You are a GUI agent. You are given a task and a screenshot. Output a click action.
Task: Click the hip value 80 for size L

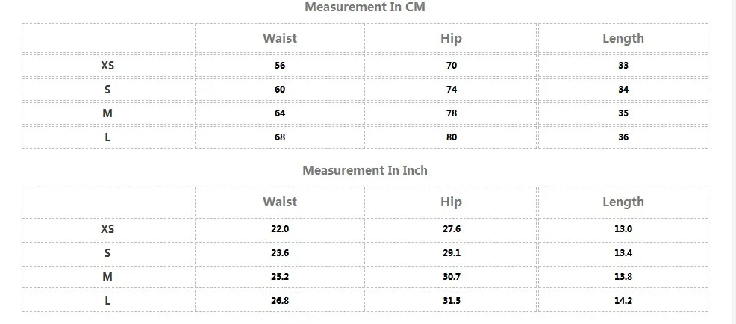pyautogui.click(x=452, y=137)
